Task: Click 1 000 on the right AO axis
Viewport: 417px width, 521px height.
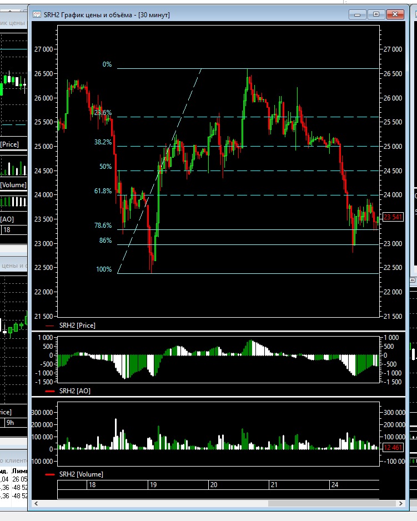Action: pos(391,338)
